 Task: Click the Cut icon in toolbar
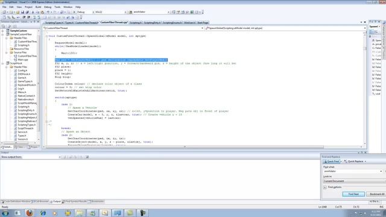(x=33, y=12)
